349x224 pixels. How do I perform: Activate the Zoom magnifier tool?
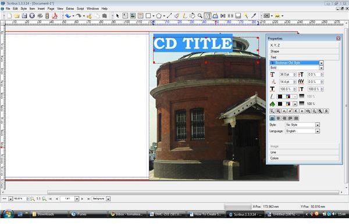coord(200,16)
